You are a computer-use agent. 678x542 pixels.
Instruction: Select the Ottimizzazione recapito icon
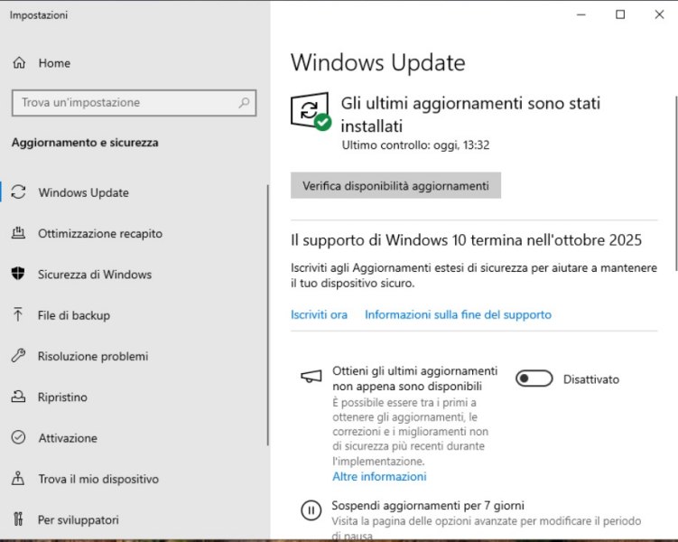click(18, 233)
